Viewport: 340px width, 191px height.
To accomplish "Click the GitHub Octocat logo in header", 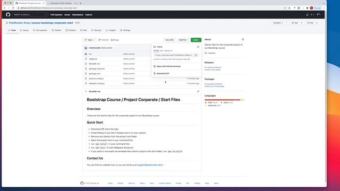I will pyautogui.click(x=8, y=14).
